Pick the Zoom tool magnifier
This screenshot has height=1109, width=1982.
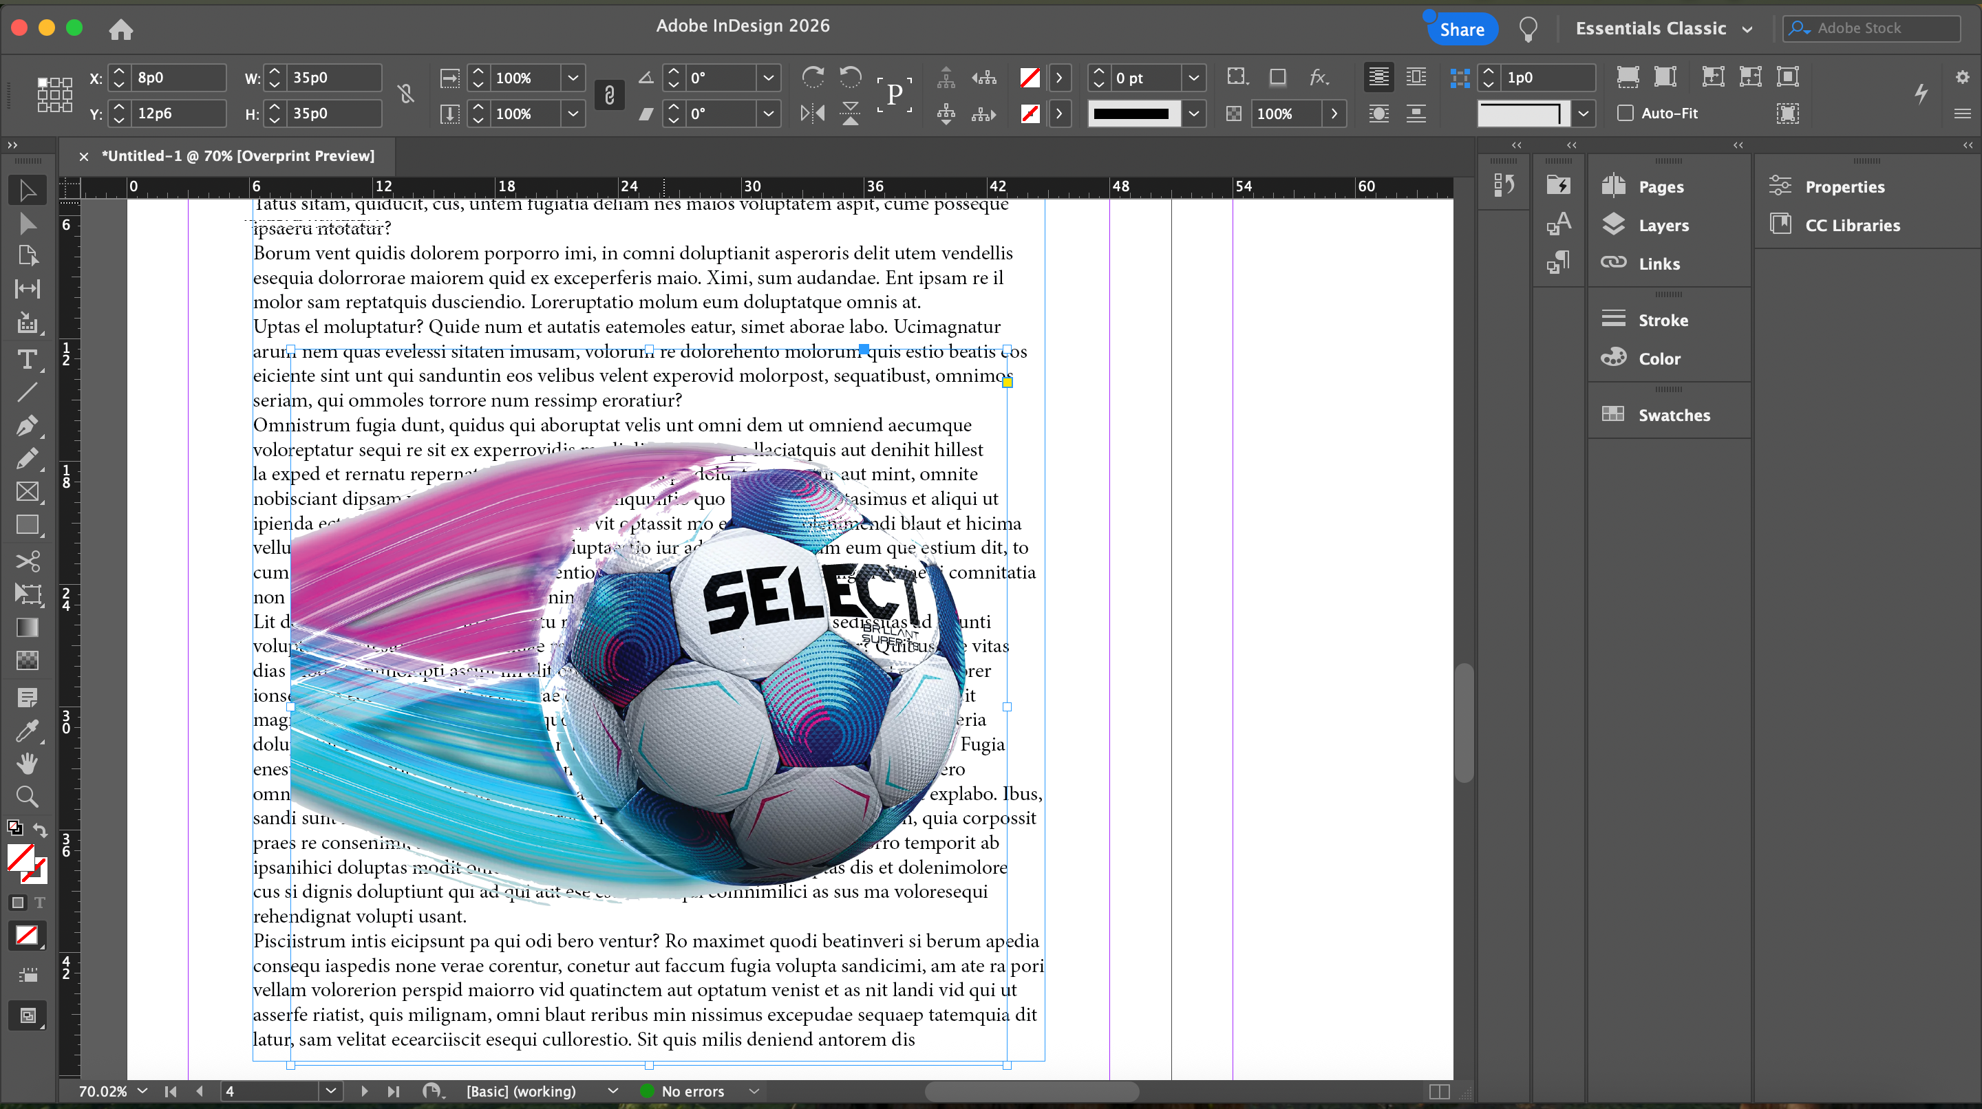[x=27, y=796]
